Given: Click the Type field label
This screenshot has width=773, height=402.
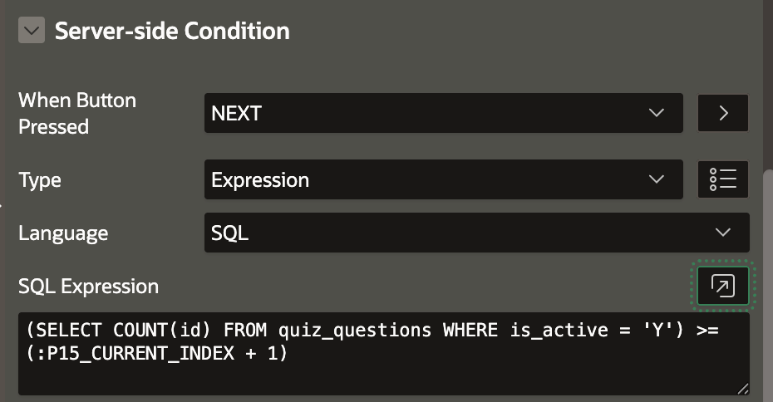Looking at the screenshot, I should (x=40, y=180).
